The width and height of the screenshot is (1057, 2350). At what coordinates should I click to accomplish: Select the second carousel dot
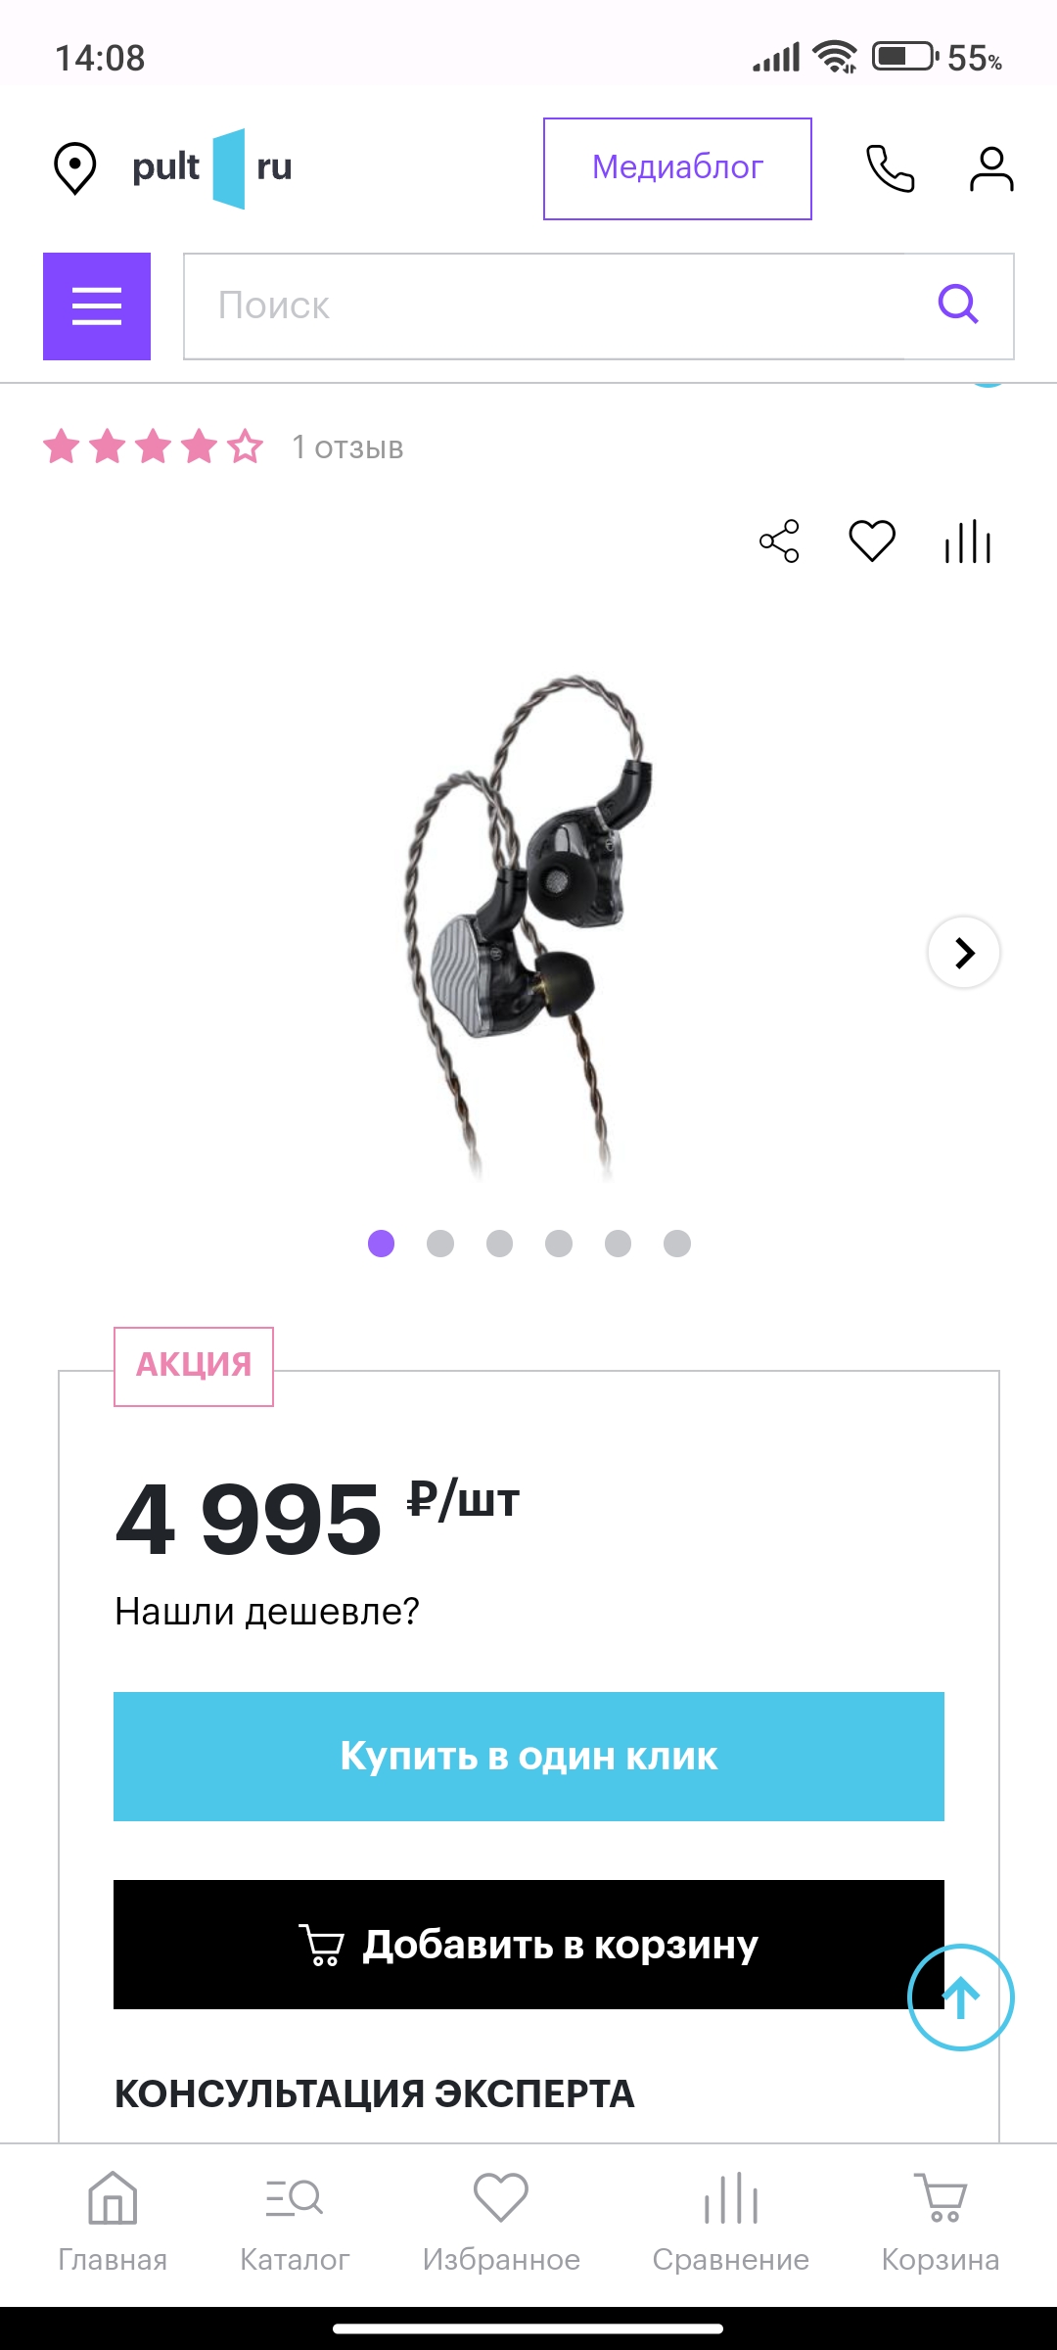440,1244
